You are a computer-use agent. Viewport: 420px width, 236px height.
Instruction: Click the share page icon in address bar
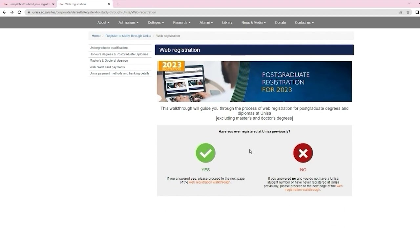(400, 12)
